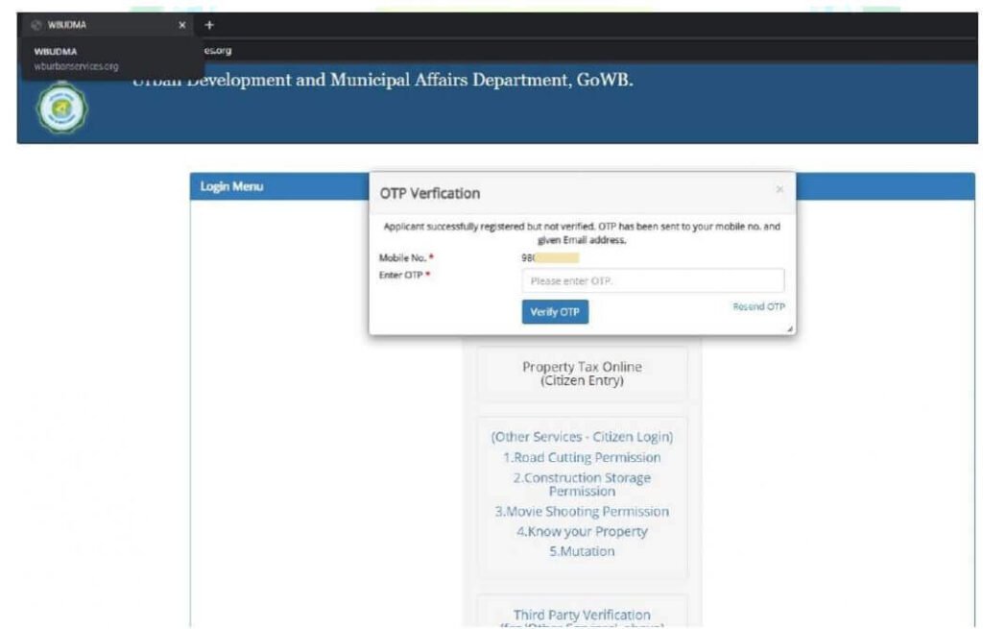Open Road Cutting Permission link
This screenshot has height=629, width=983.
[582, 458]
